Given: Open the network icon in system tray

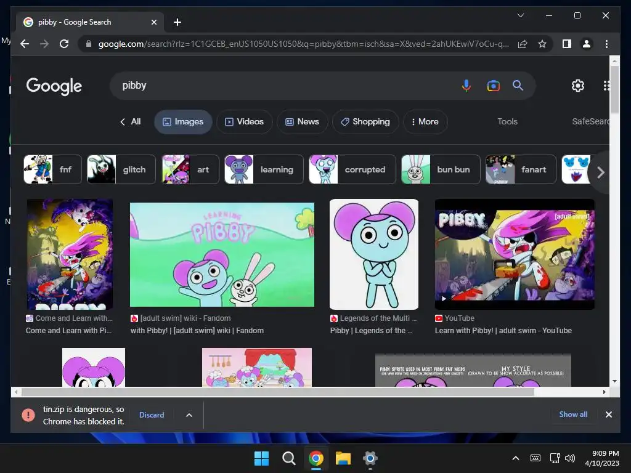Looking at the screenshot, I should coord(555,458).
